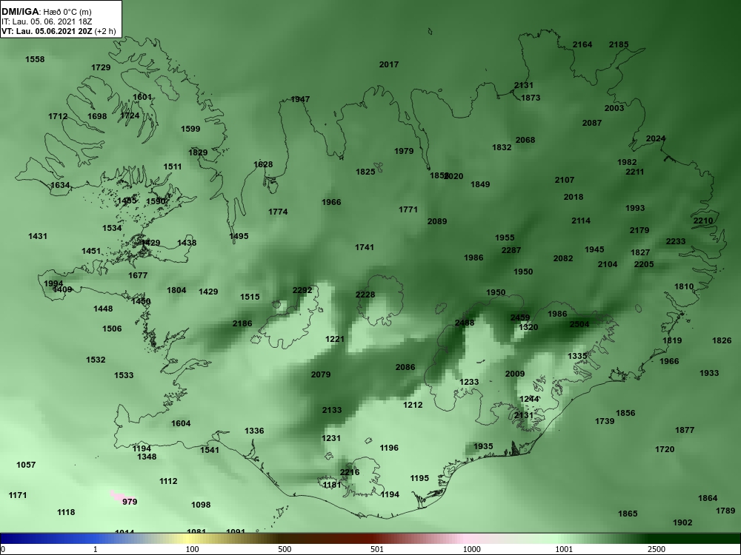Click the 2216 value near the south coast
Screen dimensions: 741x555
point(350,472)
